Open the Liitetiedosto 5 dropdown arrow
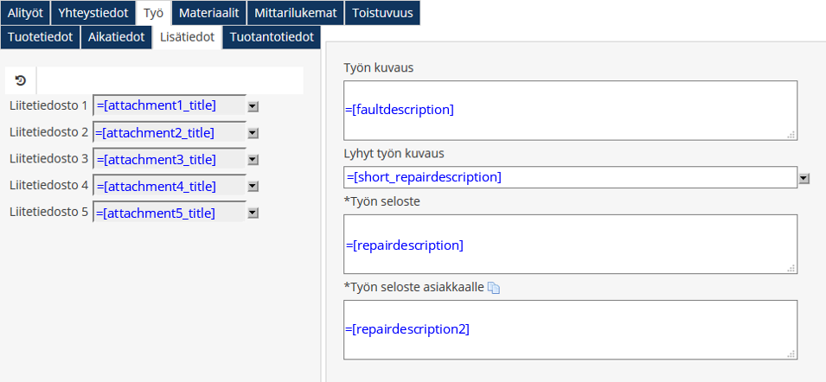 click(253, 213)
